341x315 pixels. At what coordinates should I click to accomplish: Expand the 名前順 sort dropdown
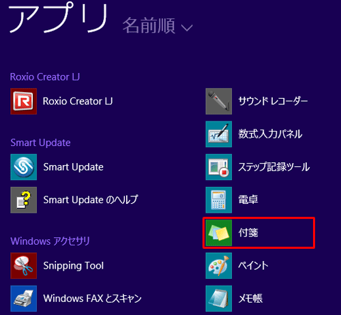click(x=158, y=26)
